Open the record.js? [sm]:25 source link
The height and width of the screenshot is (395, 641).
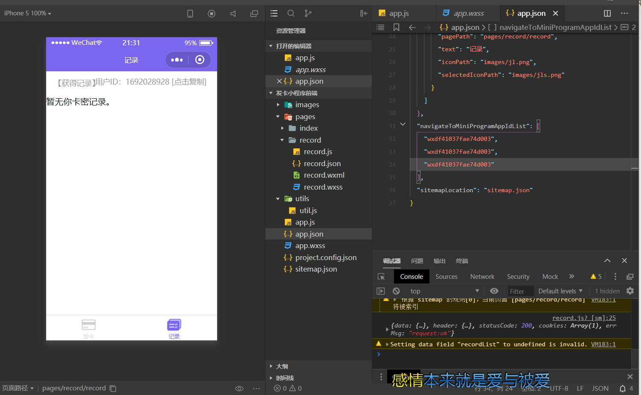584,318
